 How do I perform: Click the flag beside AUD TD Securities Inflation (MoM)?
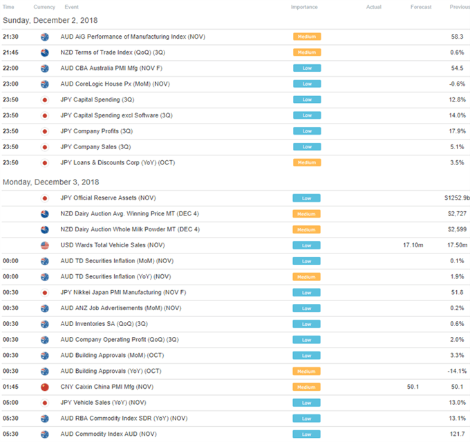45,261
